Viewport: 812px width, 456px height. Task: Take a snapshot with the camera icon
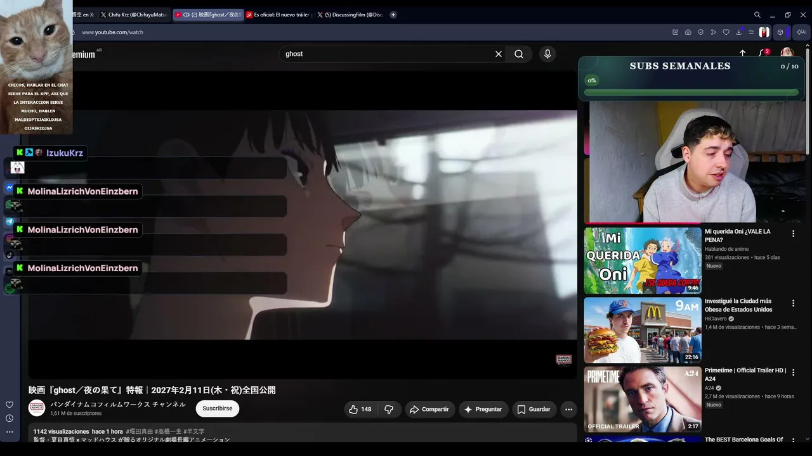[688, 32]
